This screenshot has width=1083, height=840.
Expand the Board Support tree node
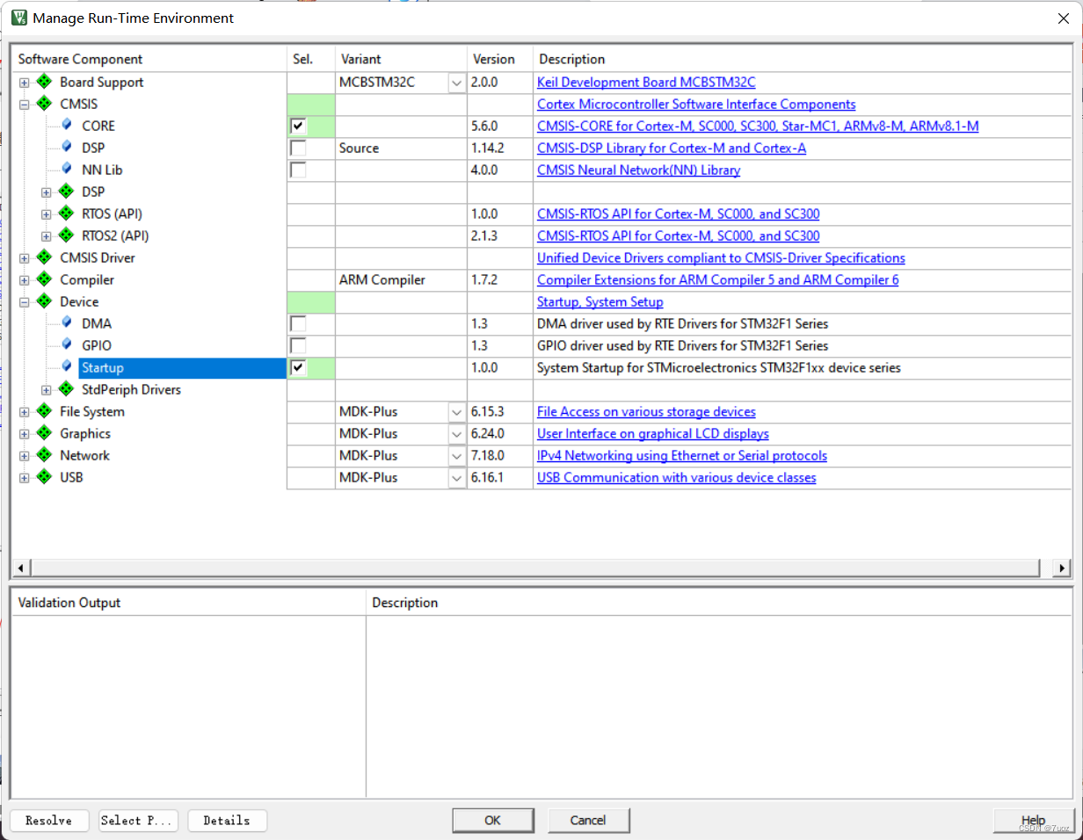[x=25, y=83]
